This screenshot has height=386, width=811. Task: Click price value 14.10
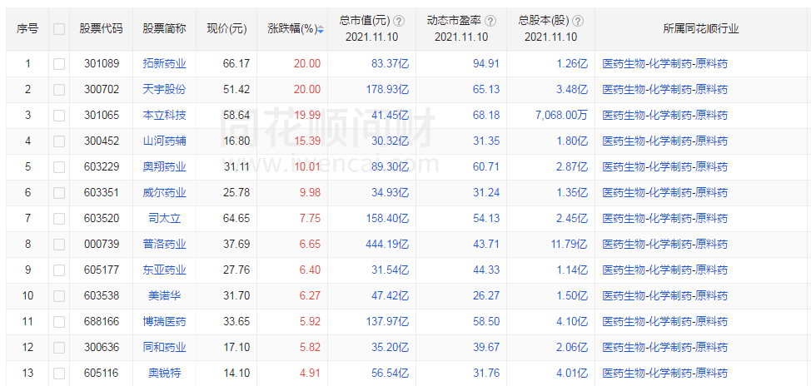[x=236, y=373]
